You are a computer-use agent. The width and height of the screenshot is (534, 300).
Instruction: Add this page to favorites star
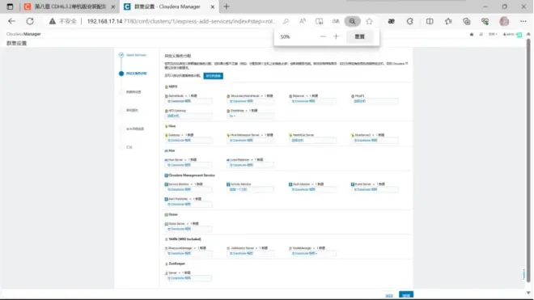tap(369, 21)
